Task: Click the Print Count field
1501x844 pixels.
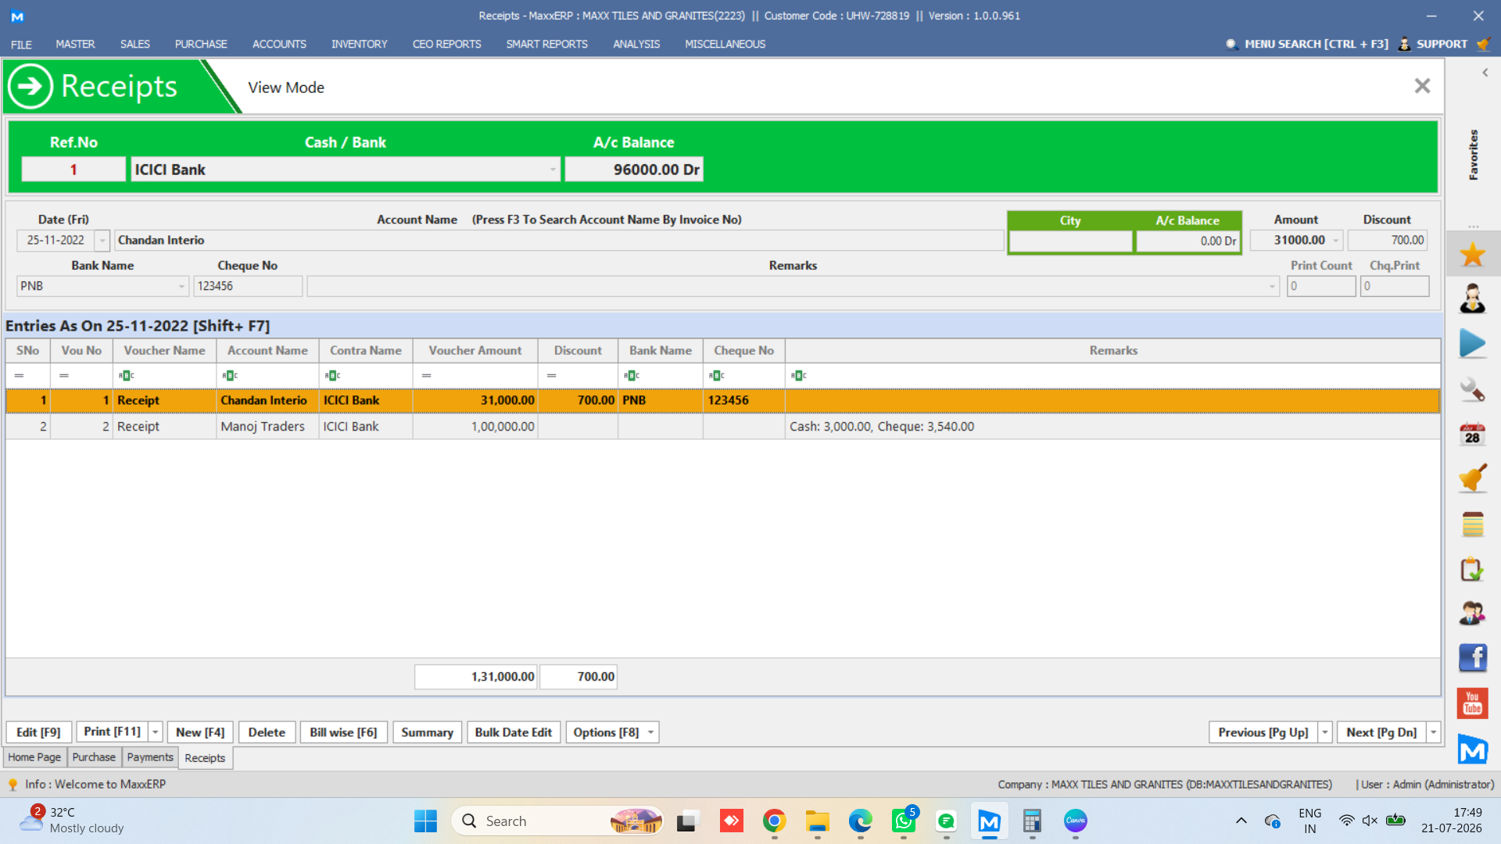Action: coord(1321,286)
